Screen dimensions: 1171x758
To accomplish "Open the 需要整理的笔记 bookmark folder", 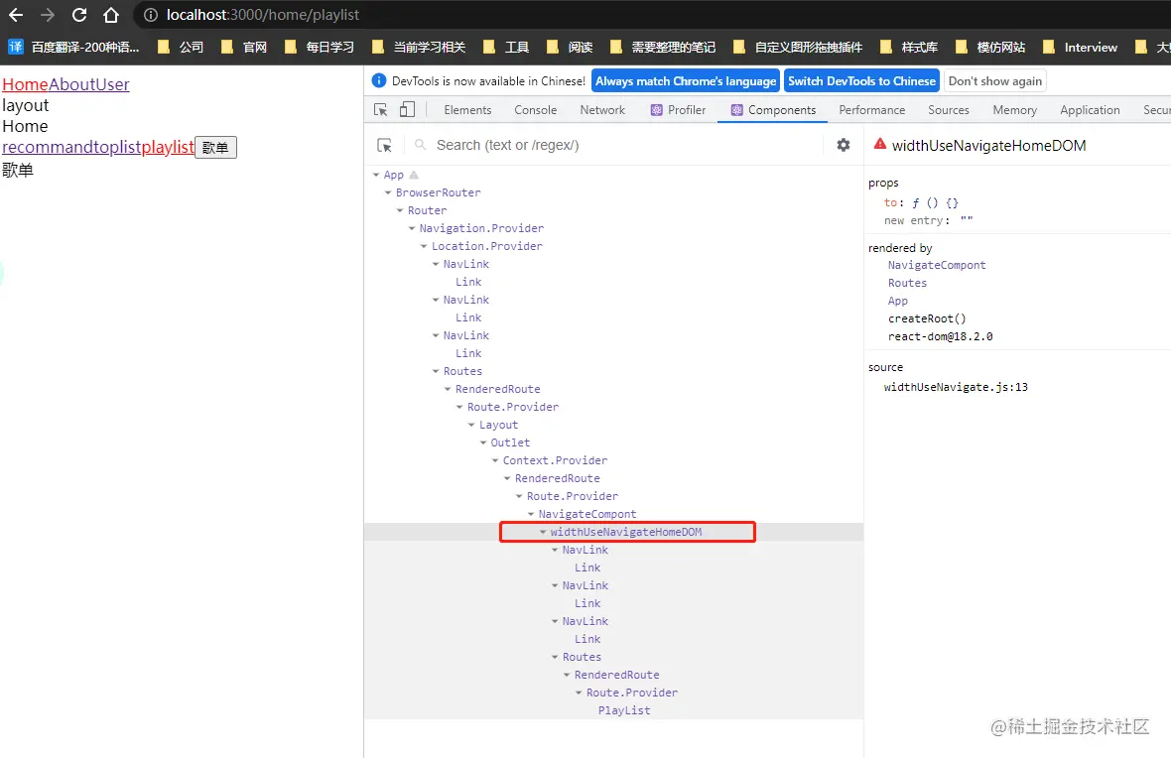I will (x=663, y=47).
